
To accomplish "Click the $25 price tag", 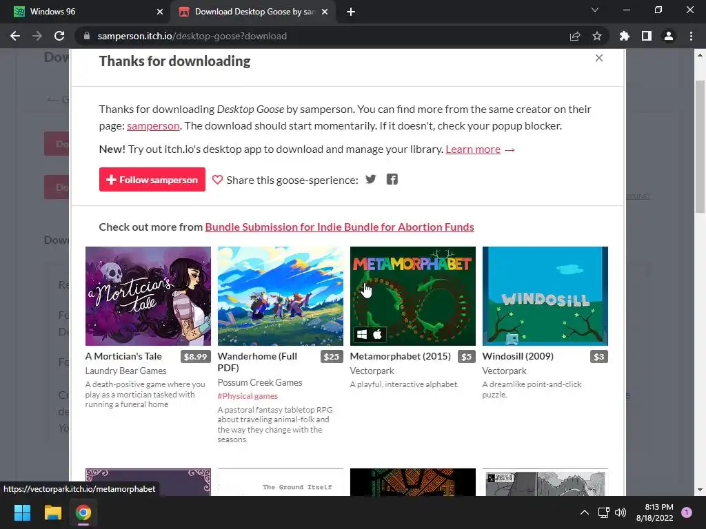I will (x=332, y=357).
